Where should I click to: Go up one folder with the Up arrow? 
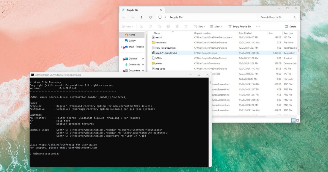coord(141,17)
